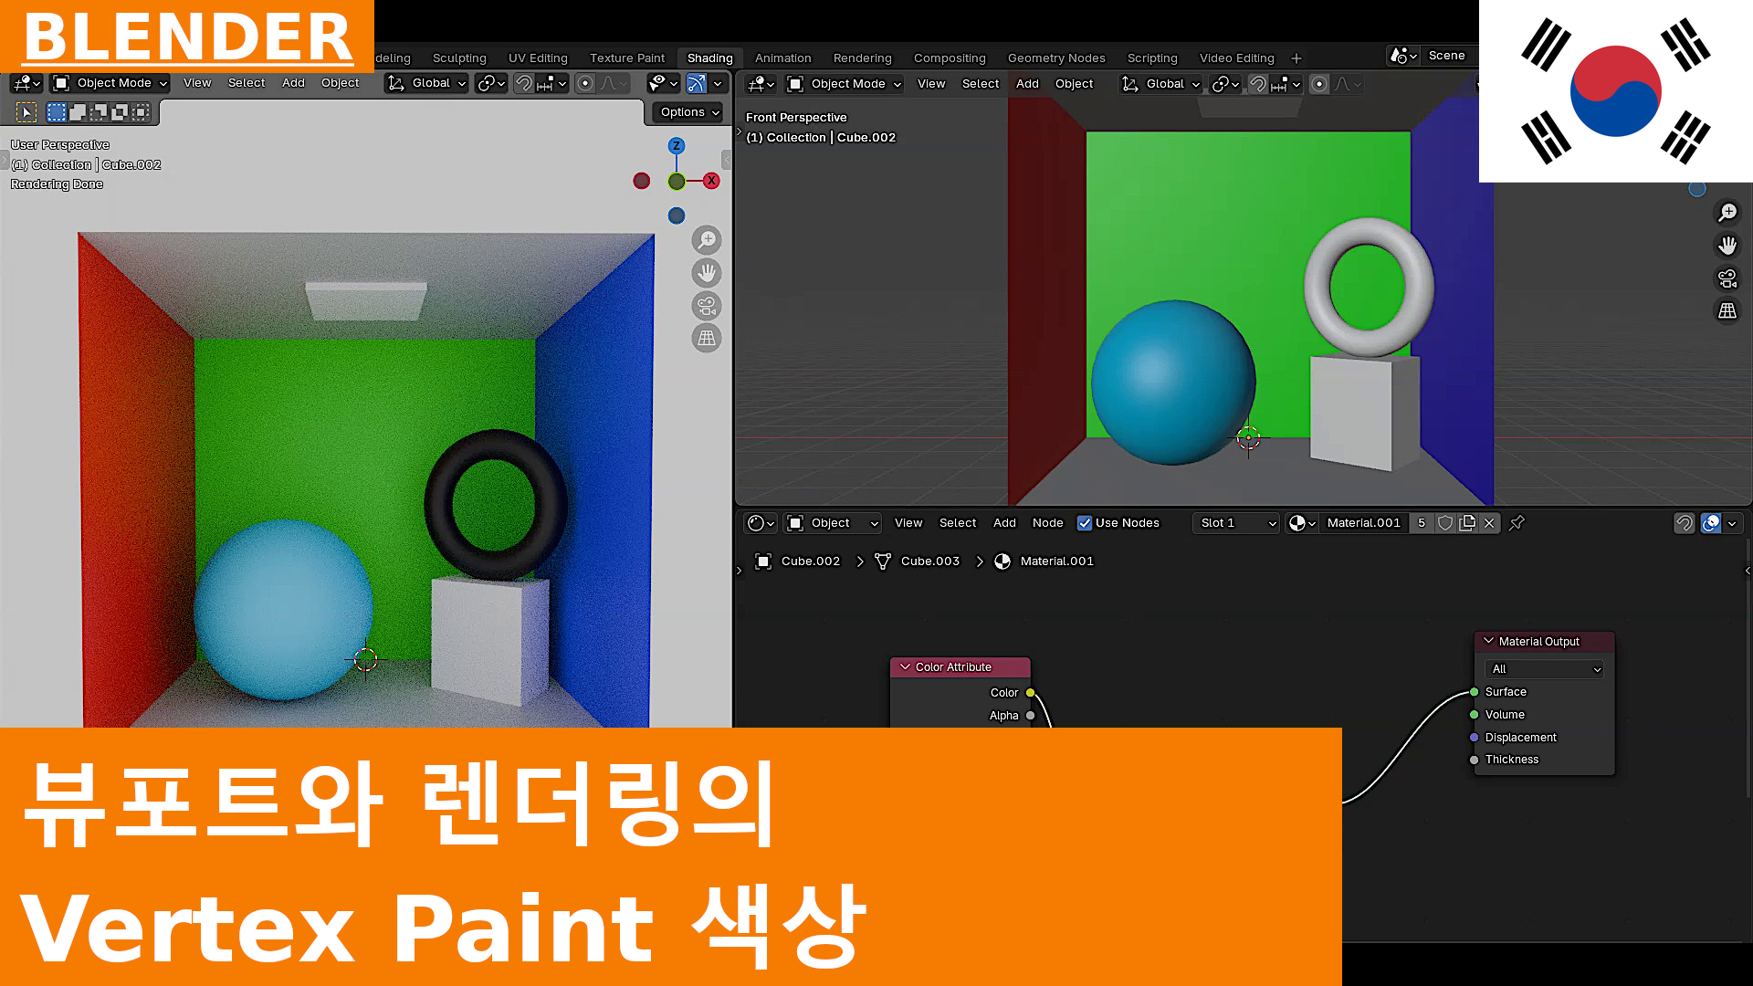Image resolution: width=1753 pixels, height=986 pixels.
Task: Choose Subtract existing selection mode icon
Action: [99, 112]
